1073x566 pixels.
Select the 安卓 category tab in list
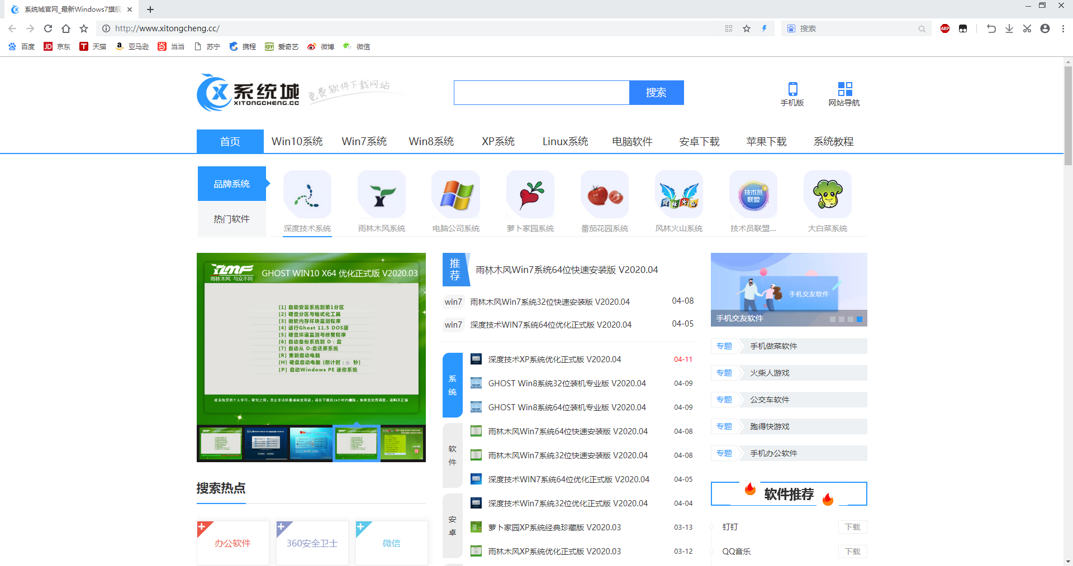453,526
